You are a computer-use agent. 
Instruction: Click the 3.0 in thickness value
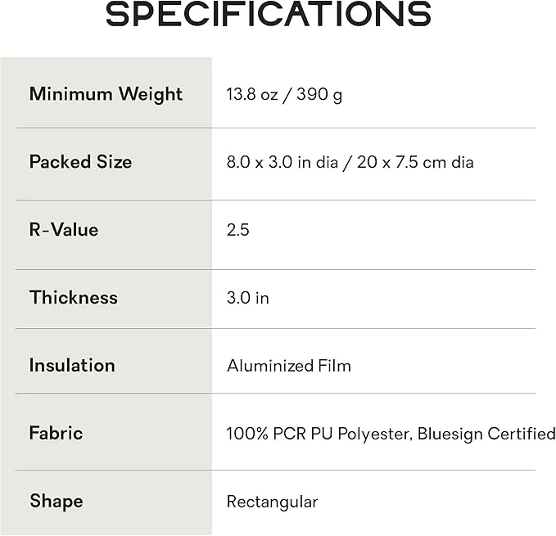(x=248, y=298)
